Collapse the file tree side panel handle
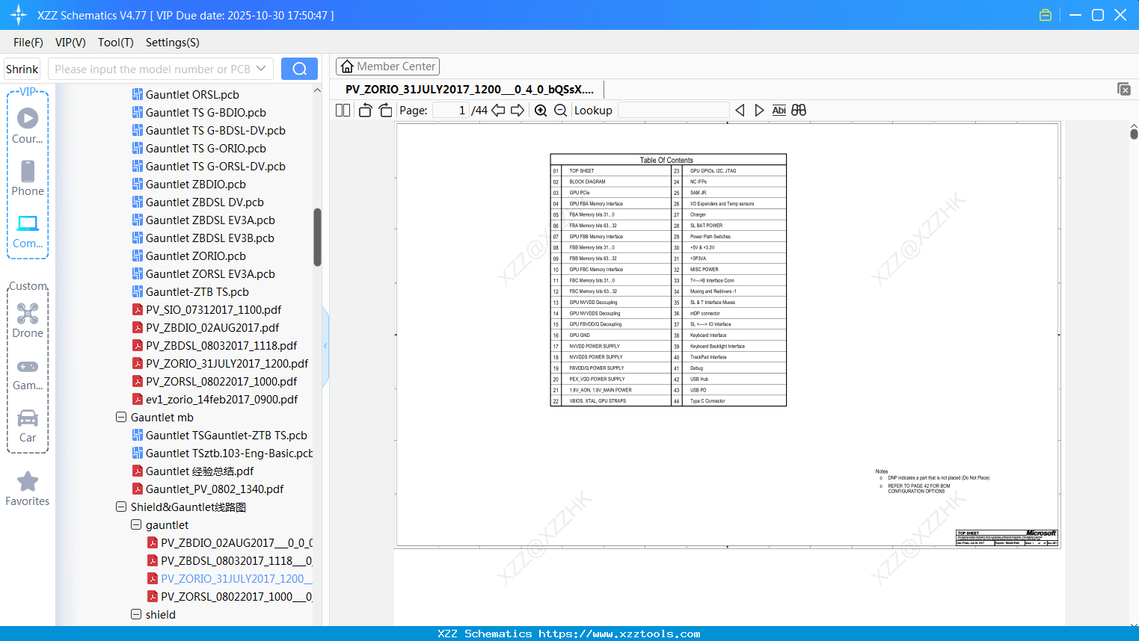Image resolution: width=1139 pixels, height=641 pixels. (x=325, y=345)
